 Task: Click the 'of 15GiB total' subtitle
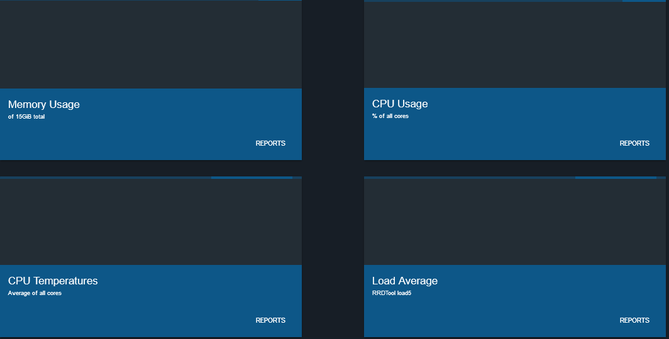pyautogui.click(x=26, y=117)
